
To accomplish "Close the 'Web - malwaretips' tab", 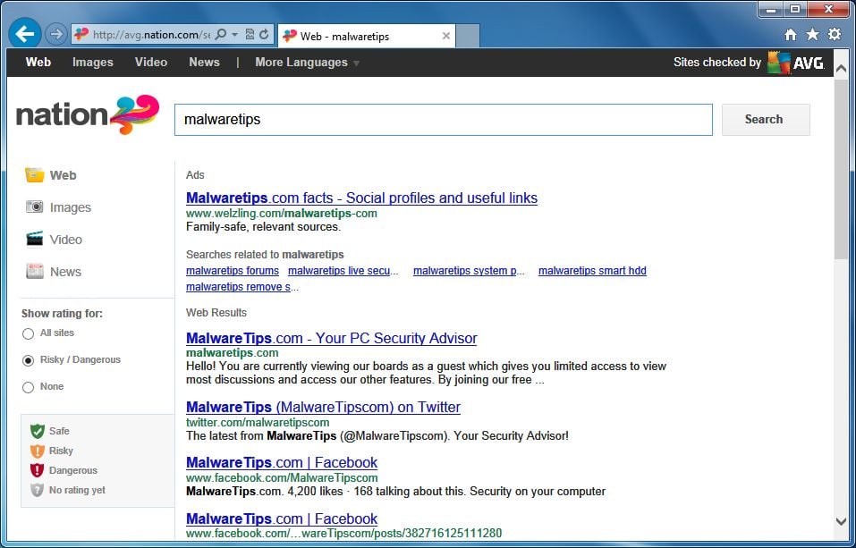I will (446, 36).
